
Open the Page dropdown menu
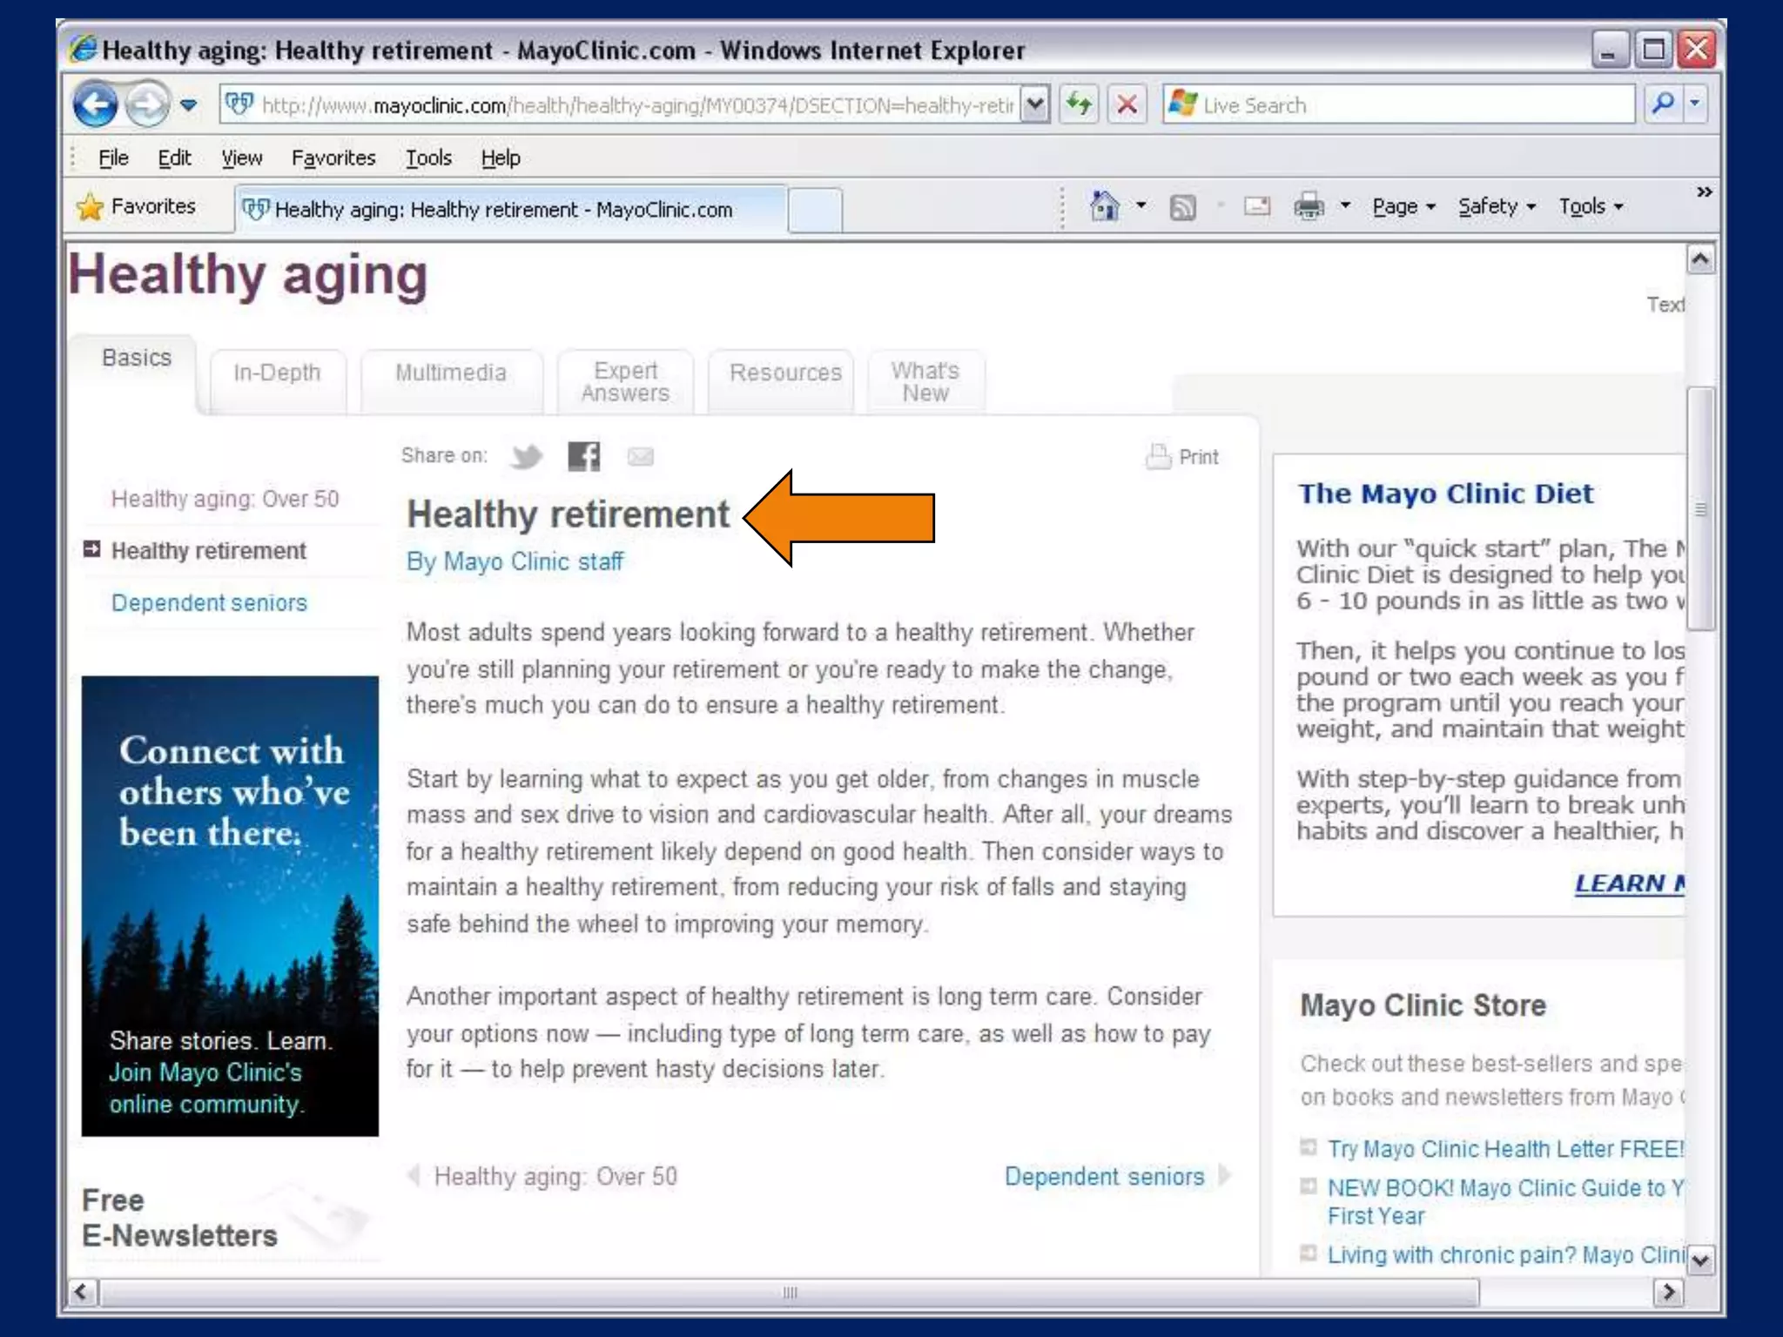point(1403,207)
